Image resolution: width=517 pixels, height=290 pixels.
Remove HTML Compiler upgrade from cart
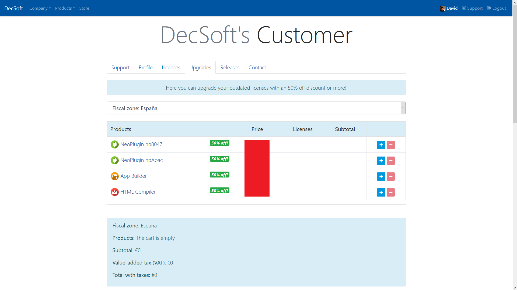pos(391,192)
